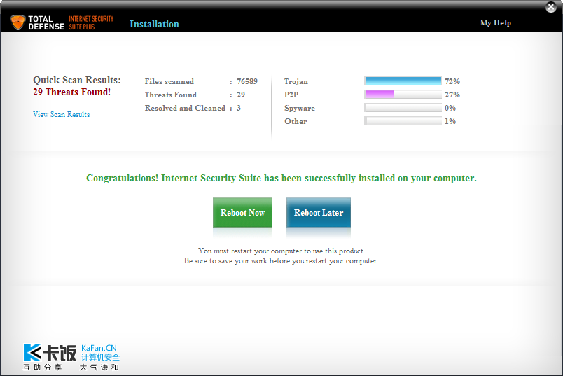Click the Trojan 72% label
The width and height of the screenshot is (563, 376).
452,81
